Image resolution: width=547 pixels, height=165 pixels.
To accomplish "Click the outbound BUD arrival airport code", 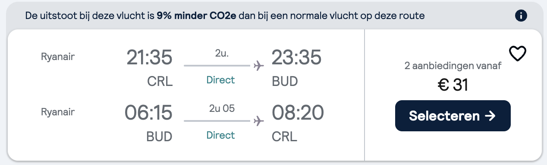I will pos(285,81).
